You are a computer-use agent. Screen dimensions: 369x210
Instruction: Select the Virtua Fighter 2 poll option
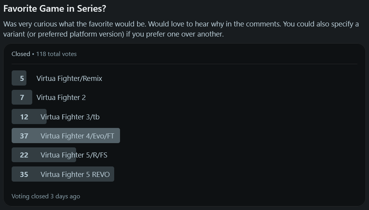pos(61,97)
